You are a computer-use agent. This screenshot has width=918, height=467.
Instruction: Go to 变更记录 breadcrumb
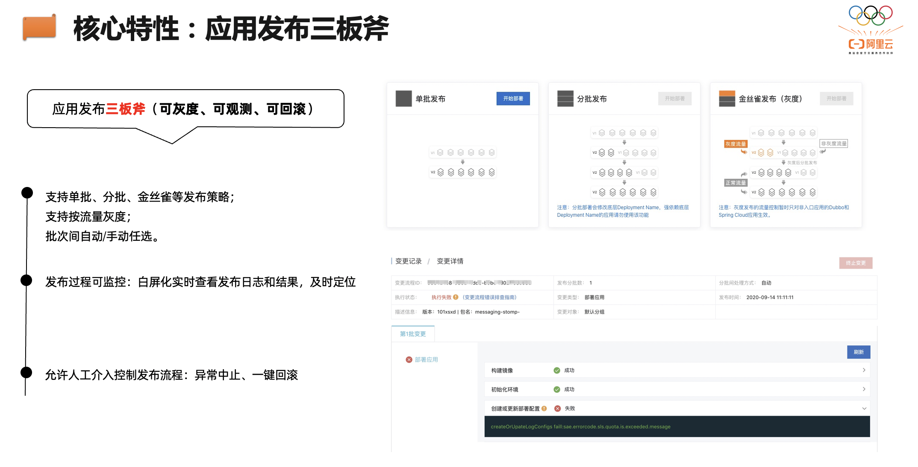point(408,261)
